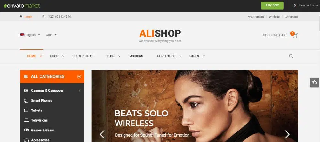
Task: Go to next slide arrow
Action: point(287,134)
